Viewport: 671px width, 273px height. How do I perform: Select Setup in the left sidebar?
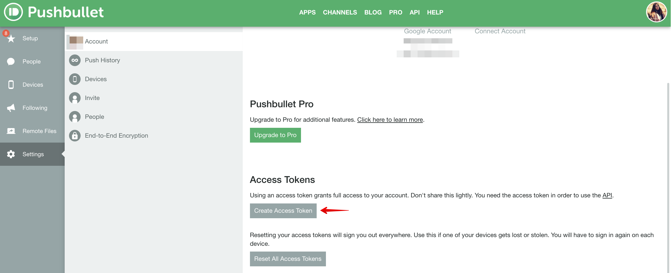coord(30,38)
